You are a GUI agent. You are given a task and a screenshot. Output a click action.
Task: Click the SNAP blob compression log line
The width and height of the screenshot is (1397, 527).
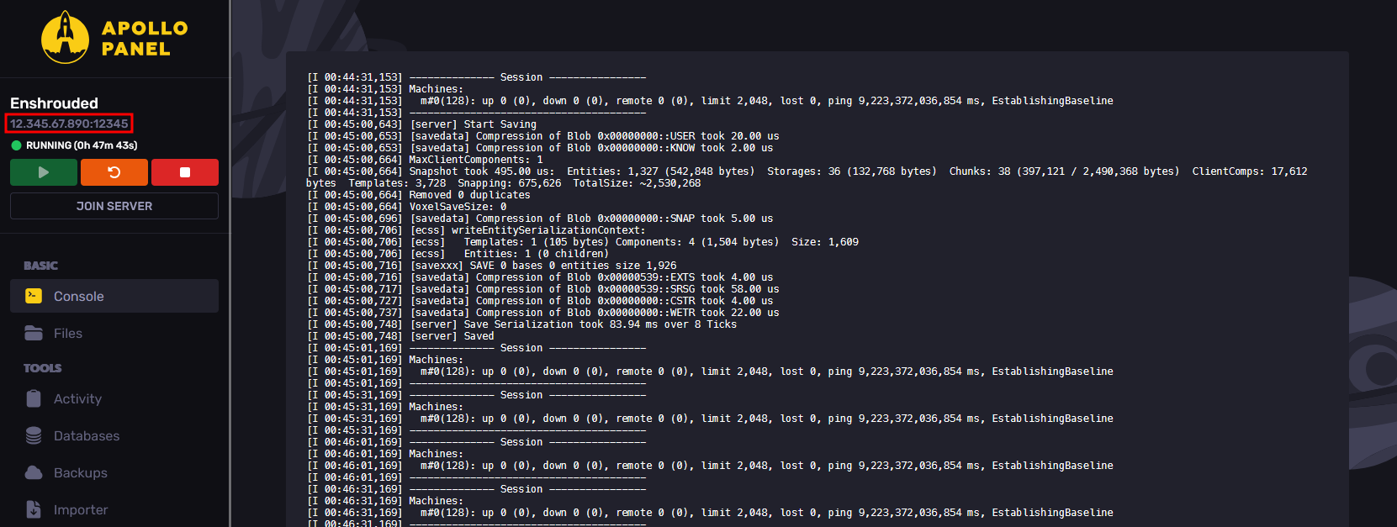click(541, 219)
